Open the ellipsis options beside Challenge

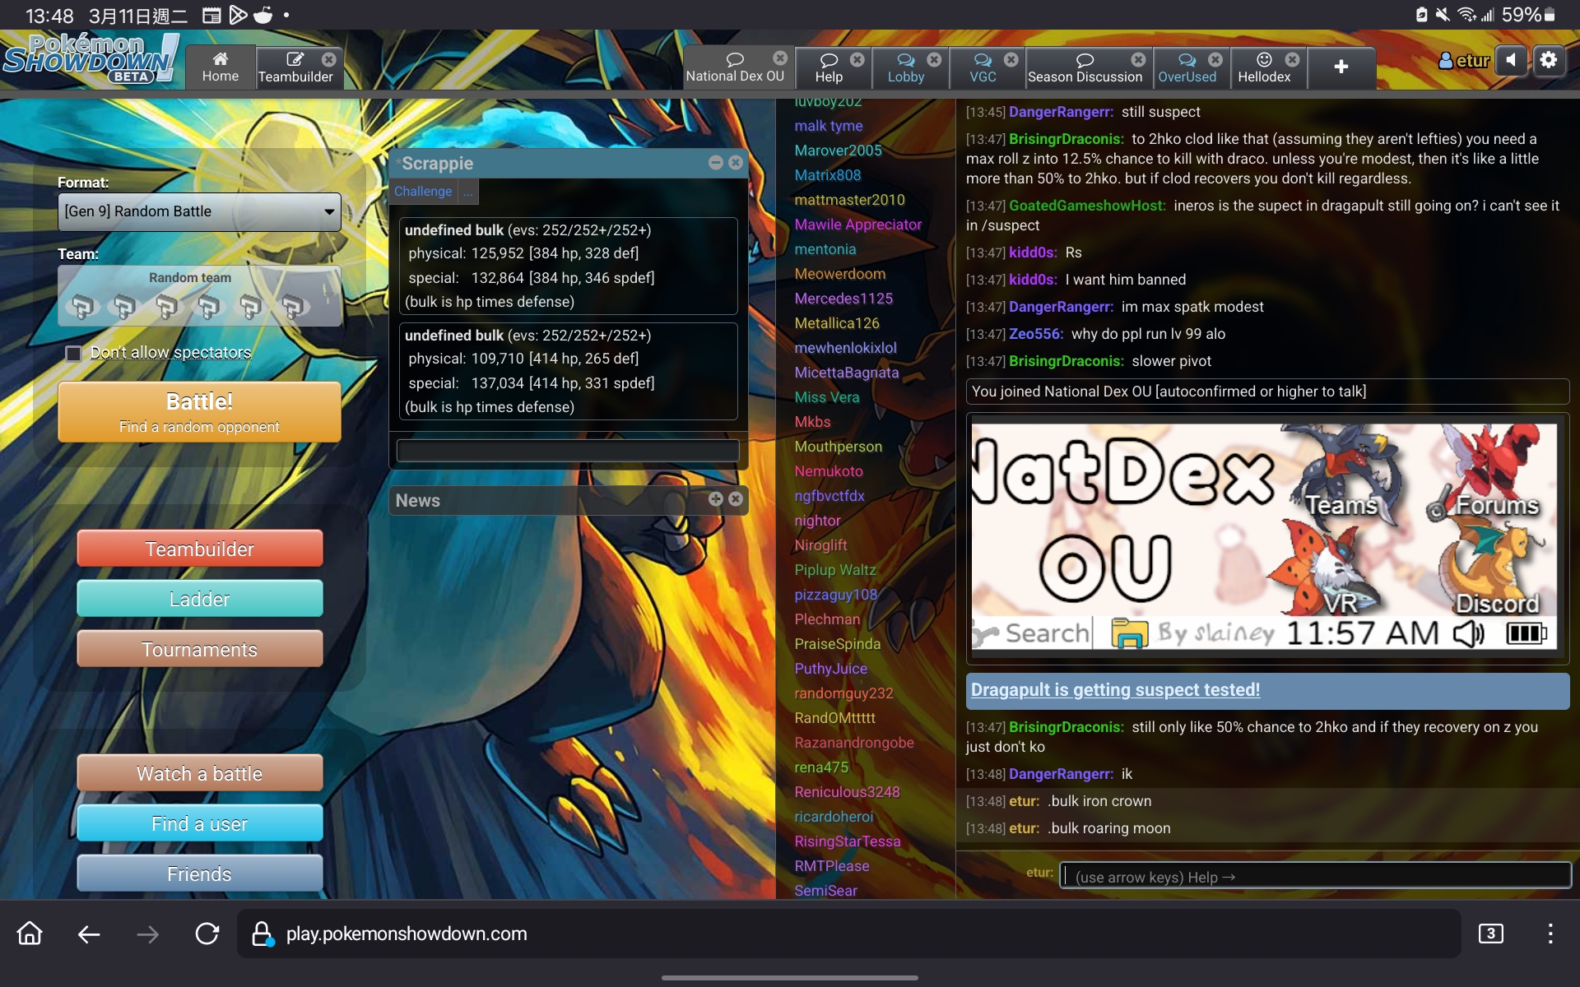point(467,192)
